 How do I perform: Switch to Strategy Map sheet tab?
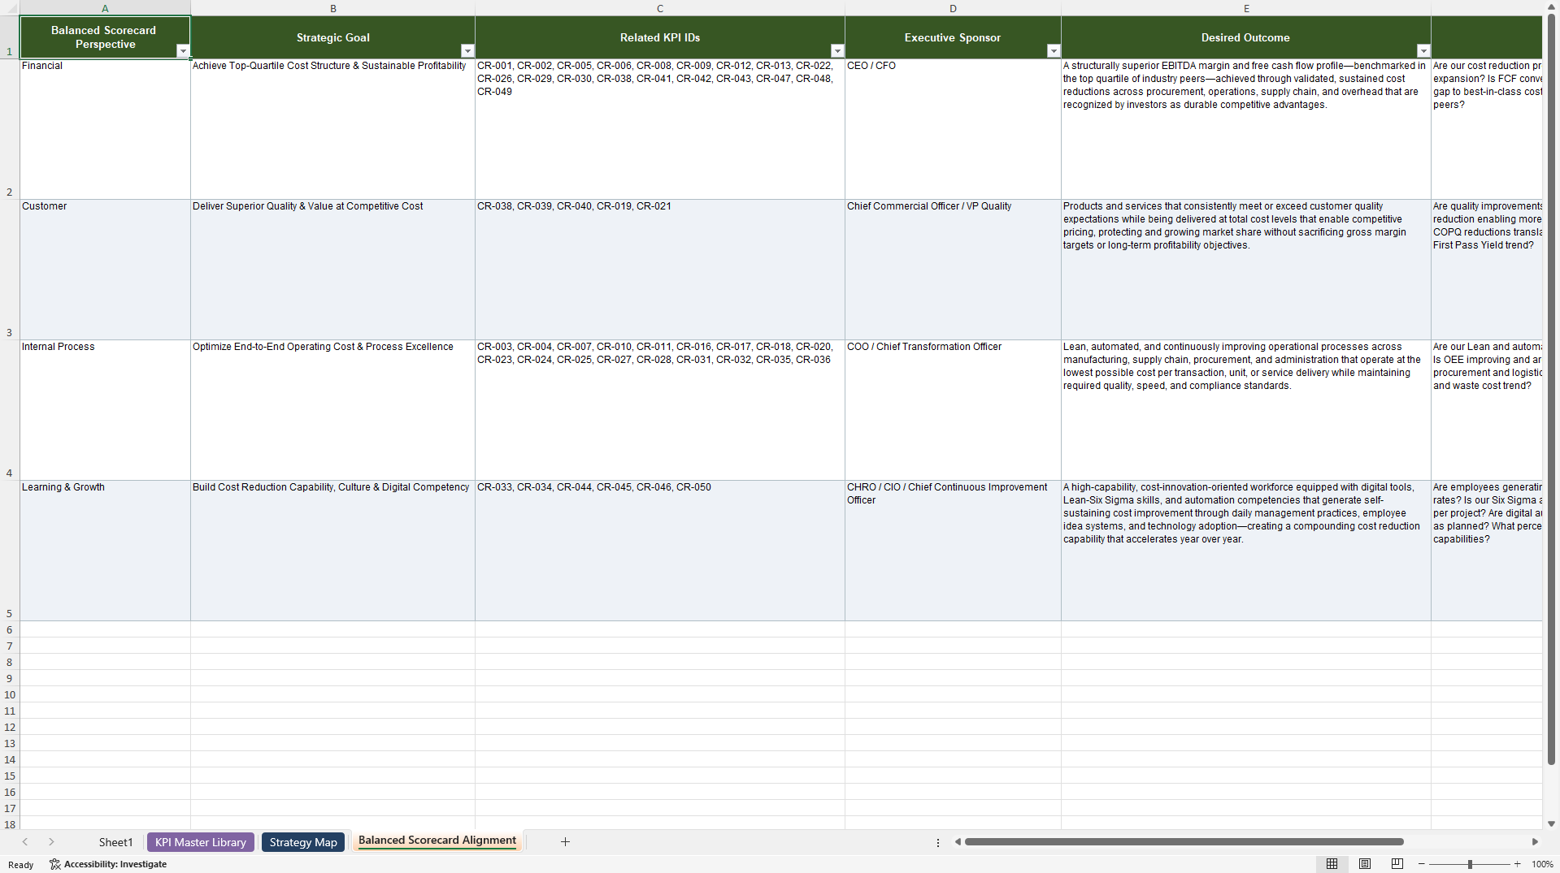[303, 842]
